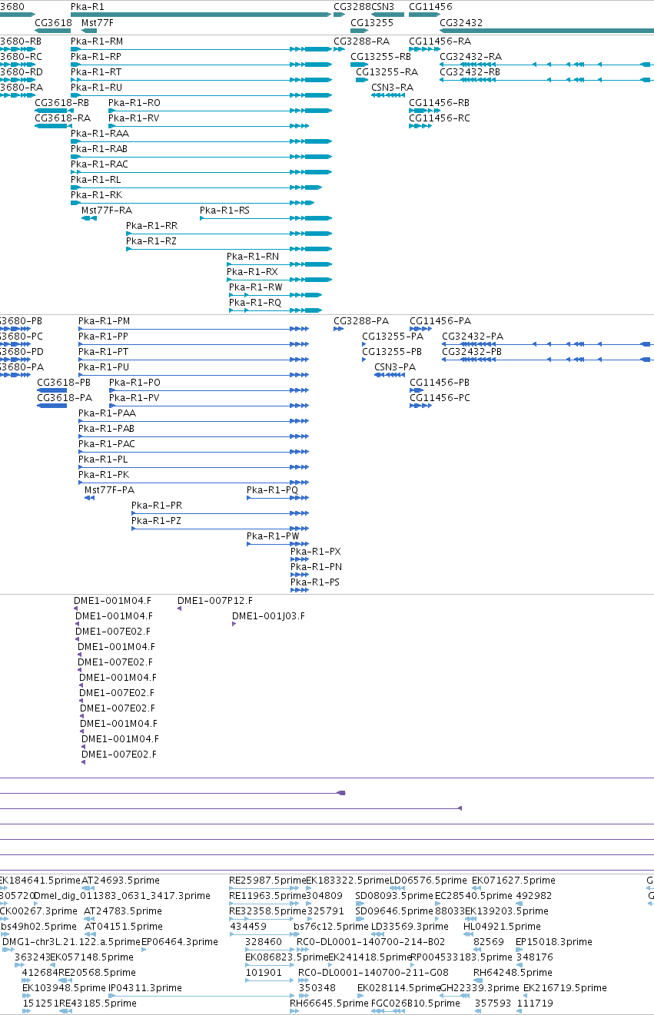654x1015 pixels.
Task: Click transcript Pka-R1-RT
Action: (x=96, y=72)
